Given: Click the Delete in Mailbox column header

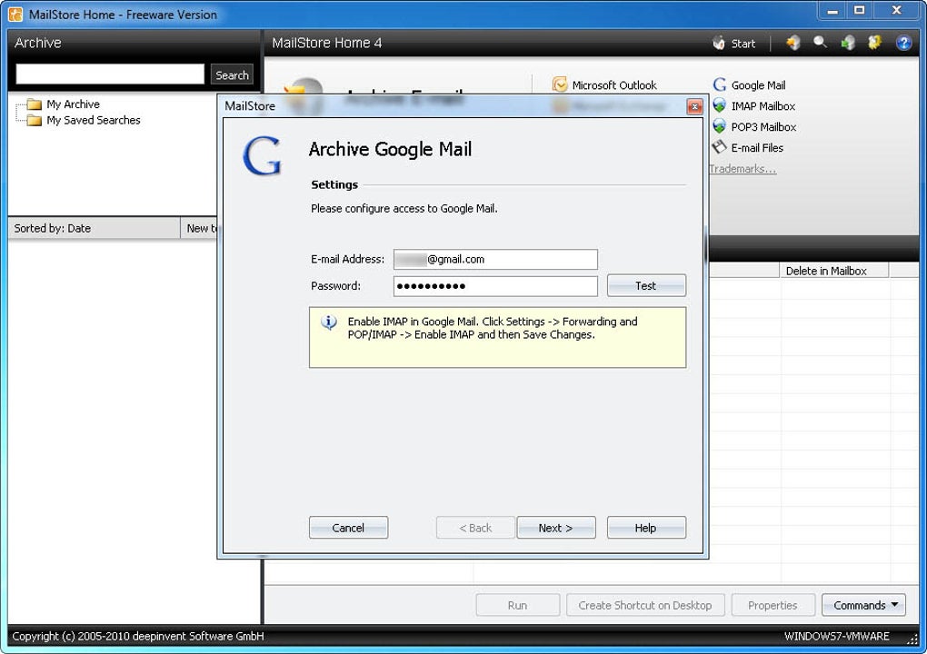Looking at the screenshot, I should [x=834, y=271].
